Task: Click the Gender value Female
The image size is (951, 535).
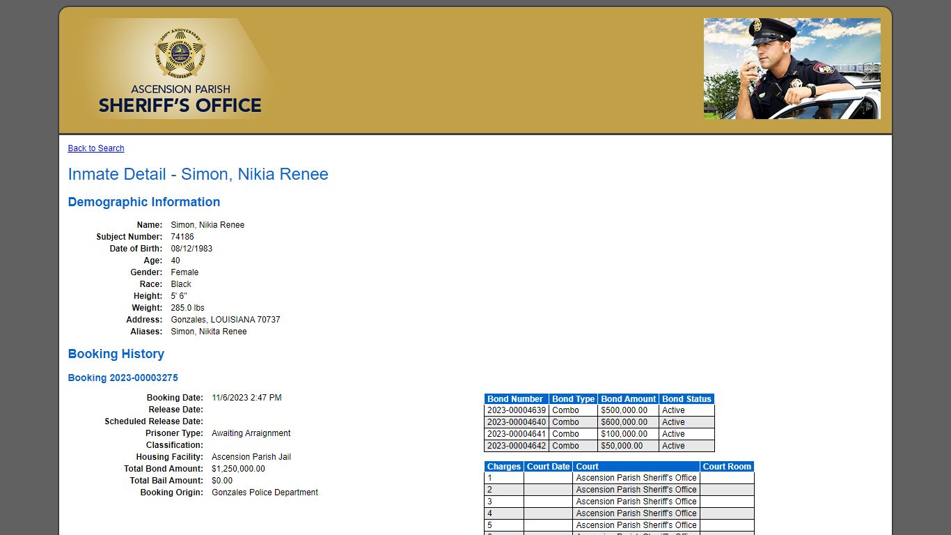Action: click(x=184, y=272)
